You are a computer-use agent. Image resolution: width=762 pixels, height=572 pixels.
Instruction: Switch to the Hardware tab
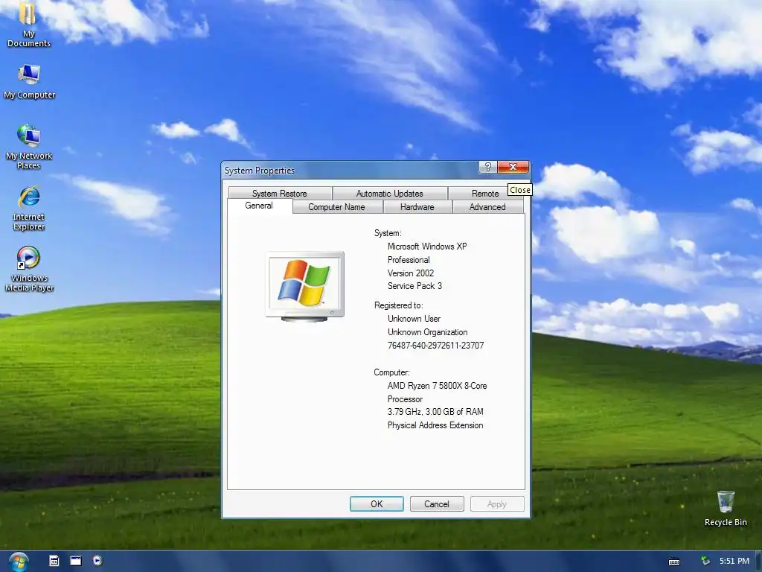click(417, 207)
